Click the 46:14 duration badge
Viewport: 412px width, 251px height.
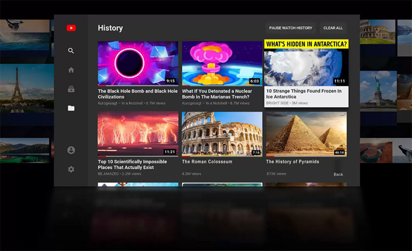tap(339, 152)
